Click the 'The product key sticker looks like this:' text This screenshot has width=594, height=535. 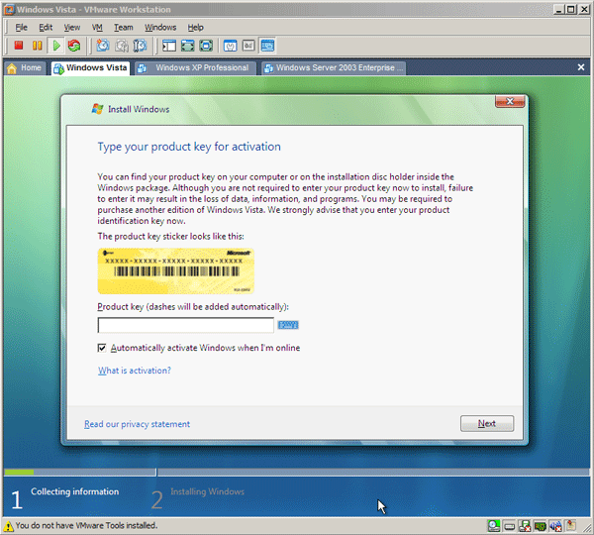(171, 236)
